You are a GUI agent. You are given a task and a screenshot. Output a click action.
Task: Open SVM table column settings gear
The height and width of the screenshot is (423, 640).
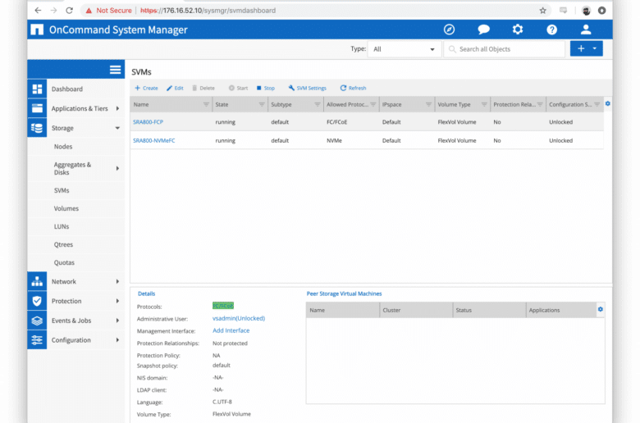(x=608, y=103)
